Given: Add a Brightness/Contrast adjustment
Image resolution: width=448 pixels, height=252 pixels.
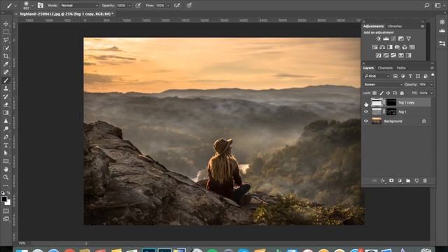Looking at the screenshot, I should (378, 38).
